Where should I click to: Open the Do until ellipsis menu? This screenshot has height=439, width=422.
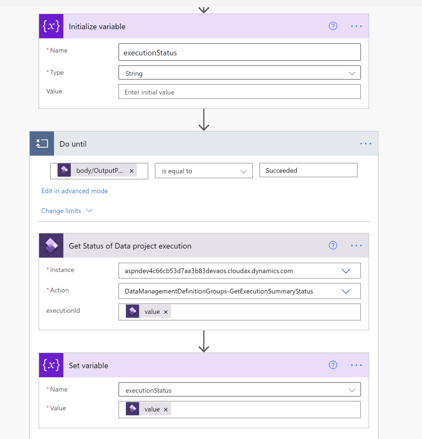[x=366, y=144]
